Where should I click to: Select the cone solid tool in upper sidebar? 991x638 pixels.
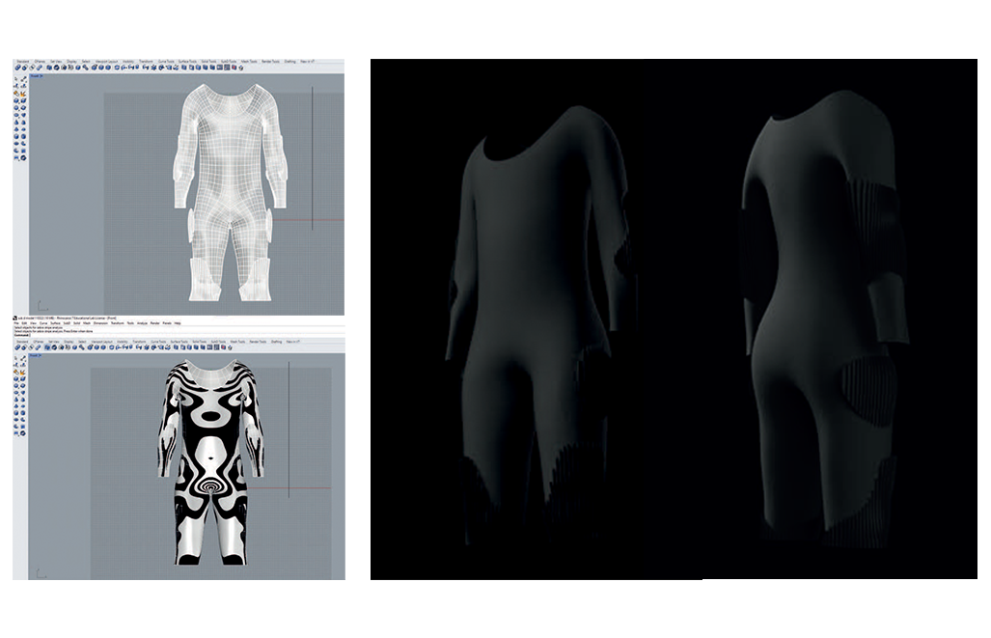click(16, 122)
